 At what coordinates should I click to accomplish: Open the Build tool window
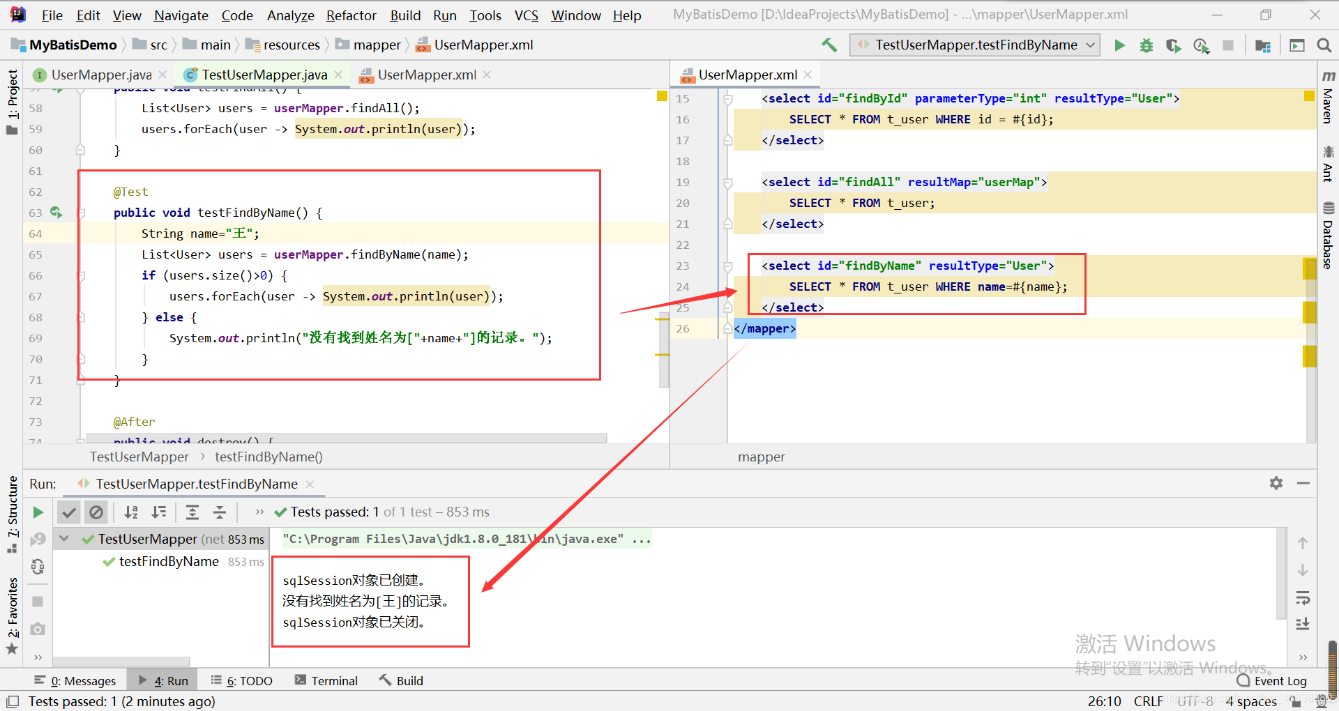tap(402, 680)
